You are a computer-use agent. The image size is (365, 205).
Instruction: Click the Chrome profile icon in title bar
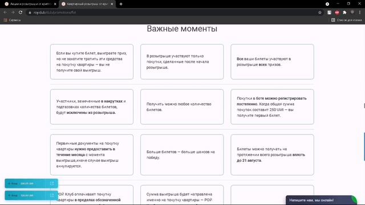(x=327, y=4)
